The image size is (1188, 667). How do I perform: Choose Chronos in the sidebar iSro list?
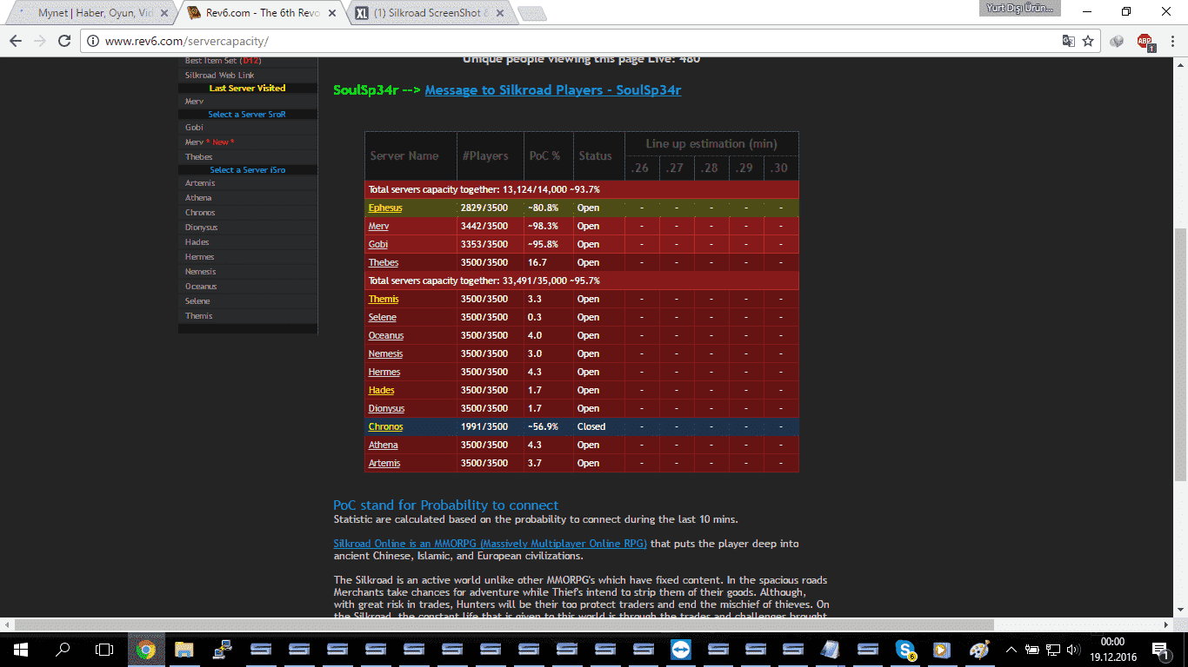tap(200, 213)
